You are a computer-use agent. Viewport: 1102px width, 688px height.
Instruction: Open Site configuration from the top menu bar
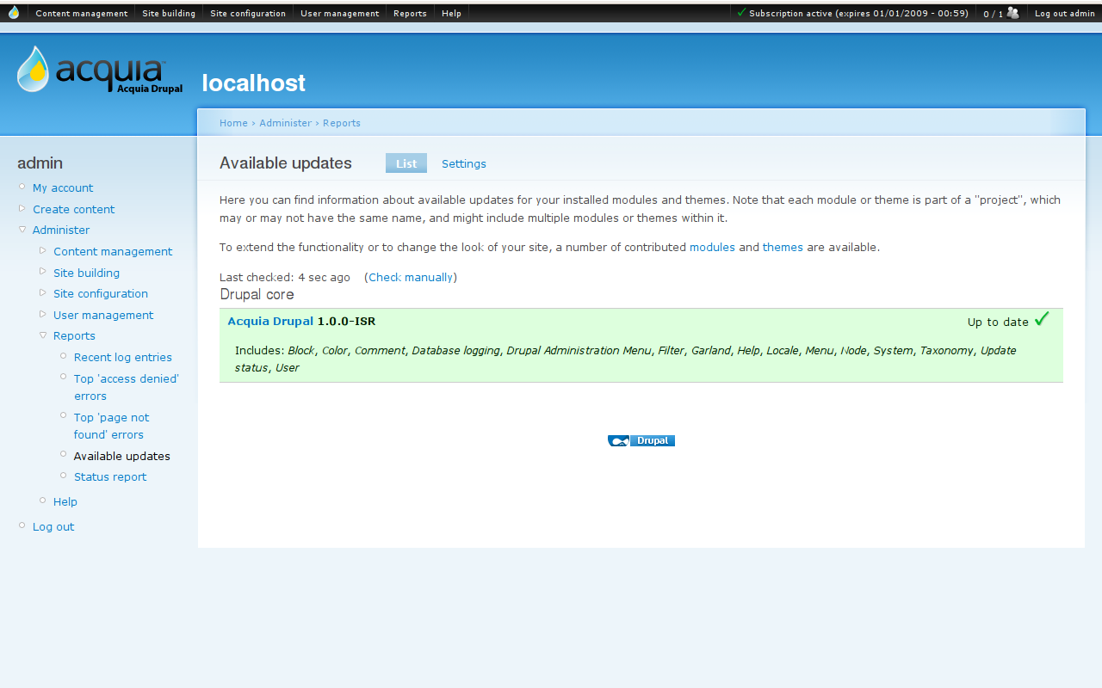point(248,12)
